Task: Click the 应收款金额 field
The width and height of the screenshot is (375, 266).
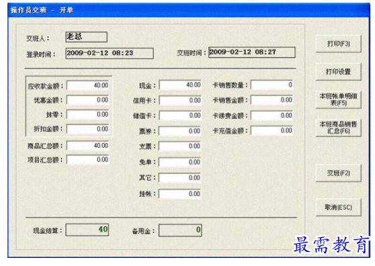Action: click(88, 85)
